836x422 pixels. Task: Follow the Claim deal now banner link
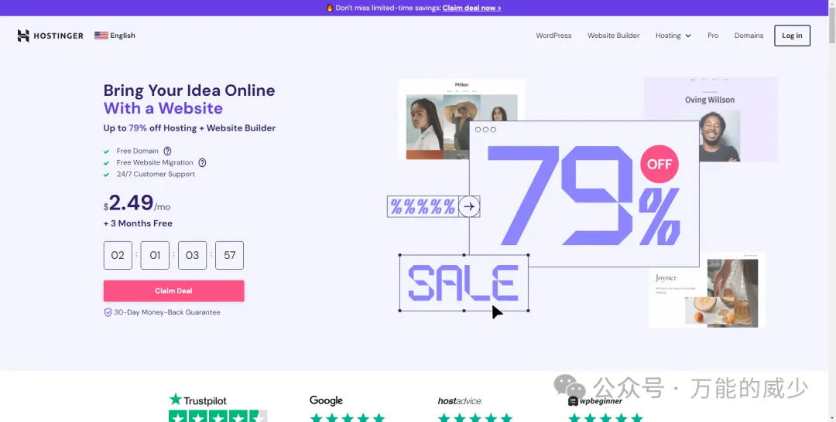[x=471, y=8]
